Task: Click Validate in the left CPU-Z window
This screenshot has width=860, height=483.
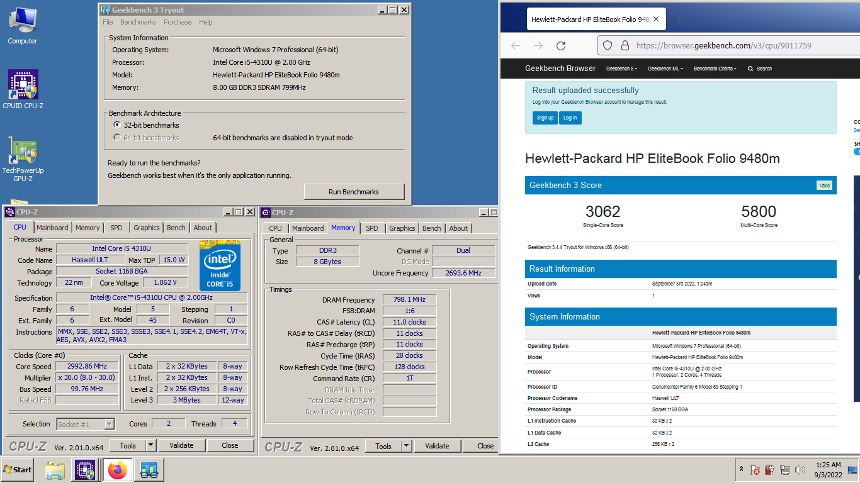Action: click(181, 445)
